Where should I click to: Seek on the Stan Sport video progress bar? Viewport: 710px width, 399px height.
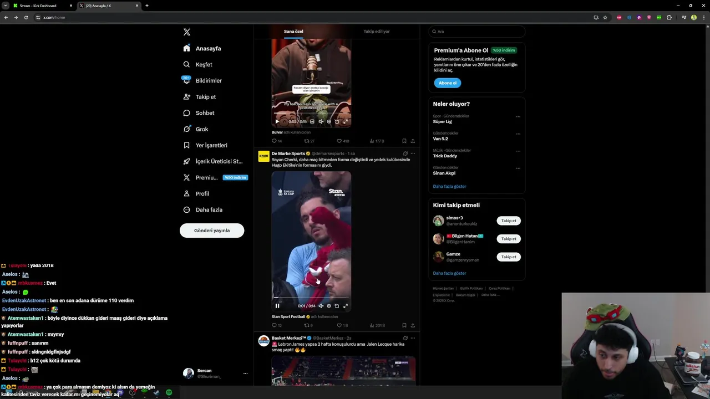pyautogui.click(x=311, y=298)
